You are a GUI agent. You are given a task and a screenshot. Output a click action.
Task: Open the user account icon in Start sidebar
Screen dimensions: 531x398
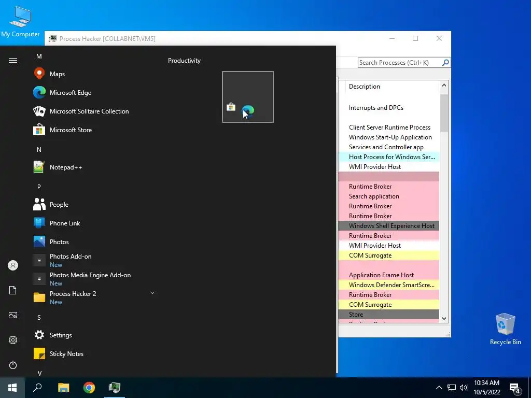point(13,265)
